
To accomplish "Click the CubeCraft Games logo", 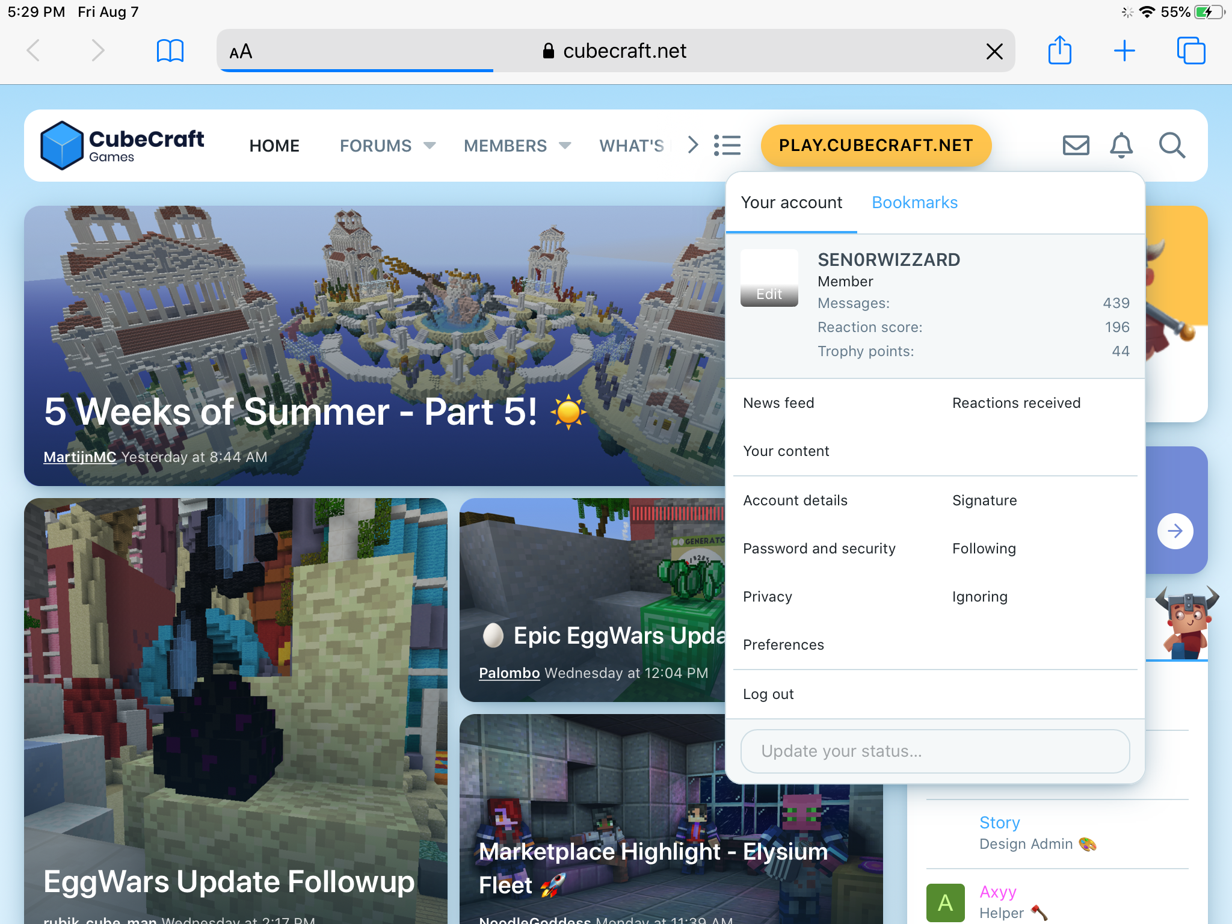I will pyautogui.click(x=122, y=146).
